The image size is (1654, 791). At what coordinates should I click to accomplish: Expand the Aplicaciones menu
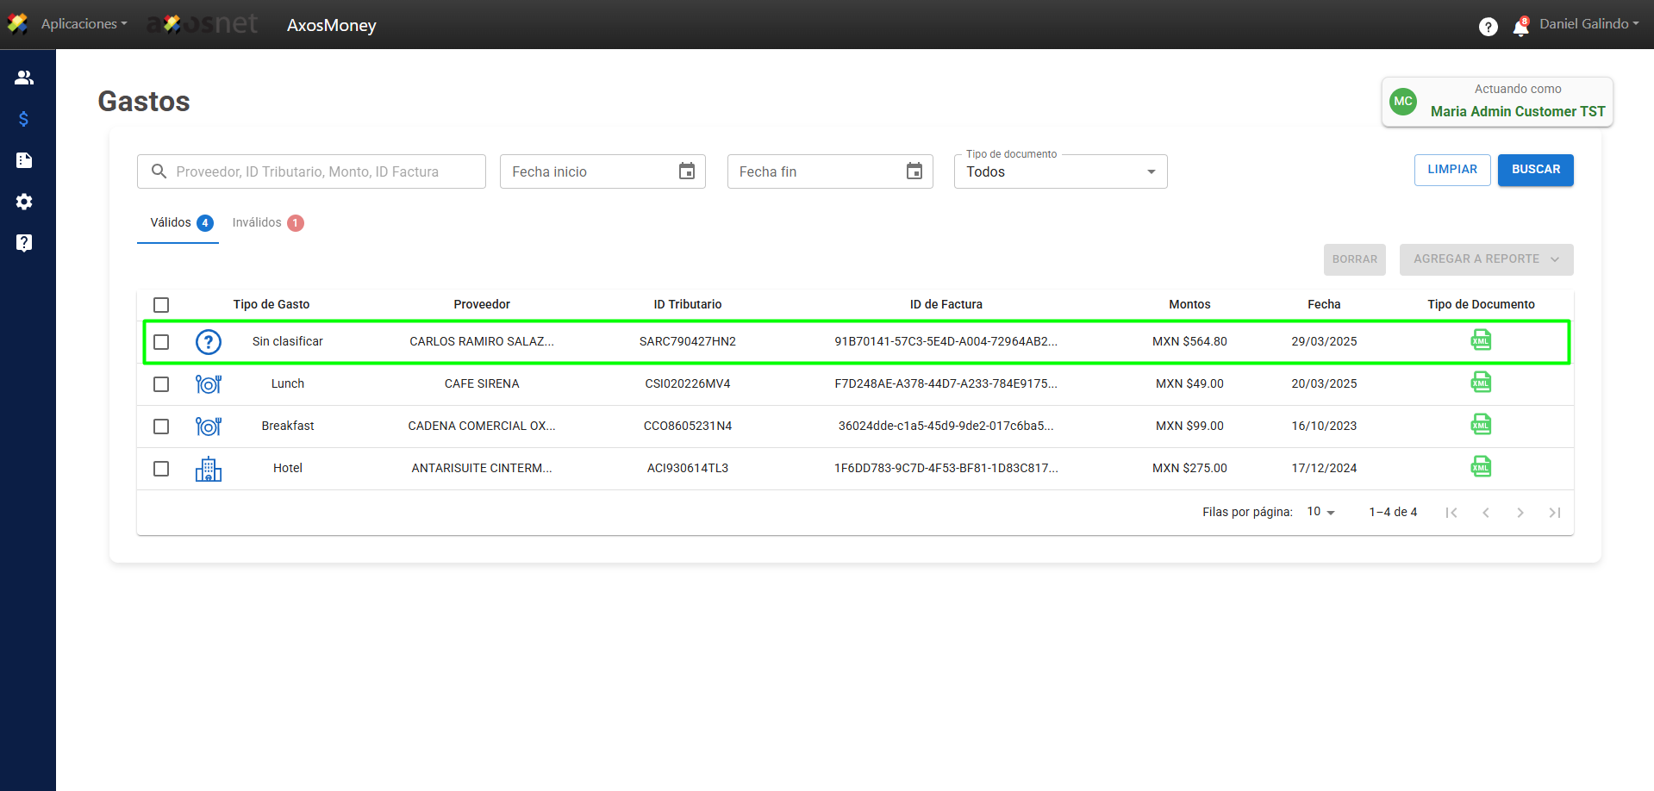pyautogui.click(x=84, y=24)
